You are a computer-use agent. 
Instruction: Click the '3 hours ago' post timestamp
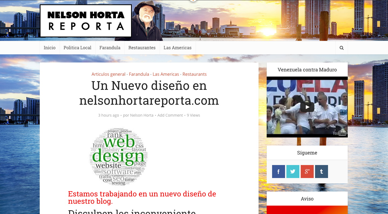point(109,115)
